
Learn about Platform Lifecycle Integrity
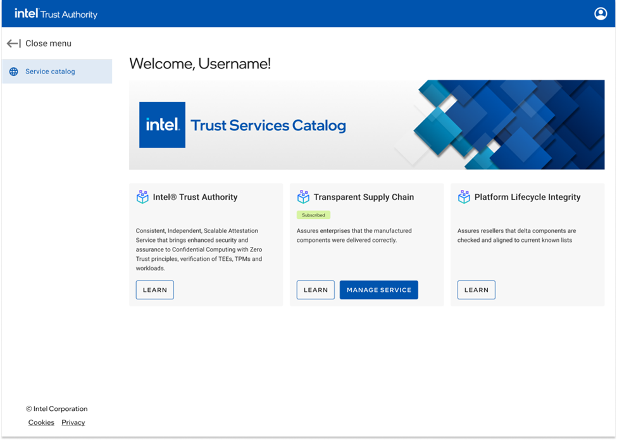click(x=476, y=290)
